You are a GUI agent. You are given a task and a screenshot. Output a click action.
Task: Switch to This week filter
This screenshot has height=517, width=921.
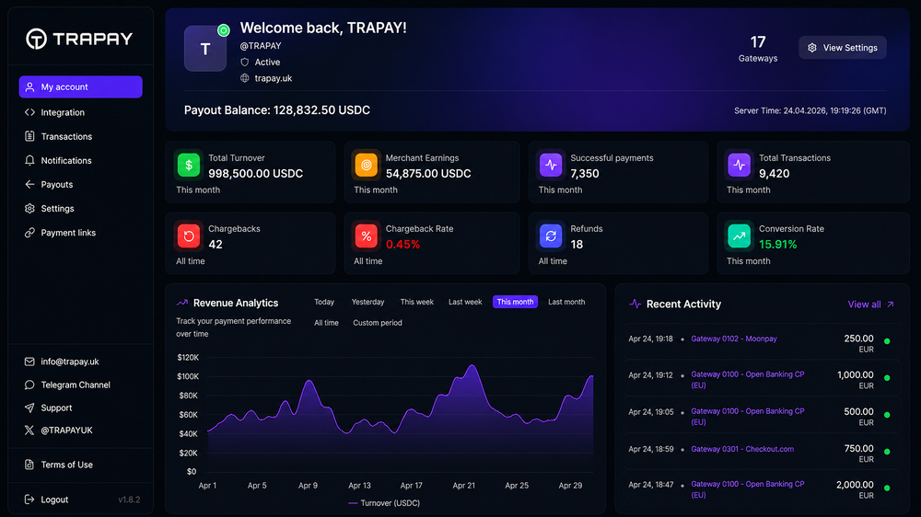click(x=417, y=302)
